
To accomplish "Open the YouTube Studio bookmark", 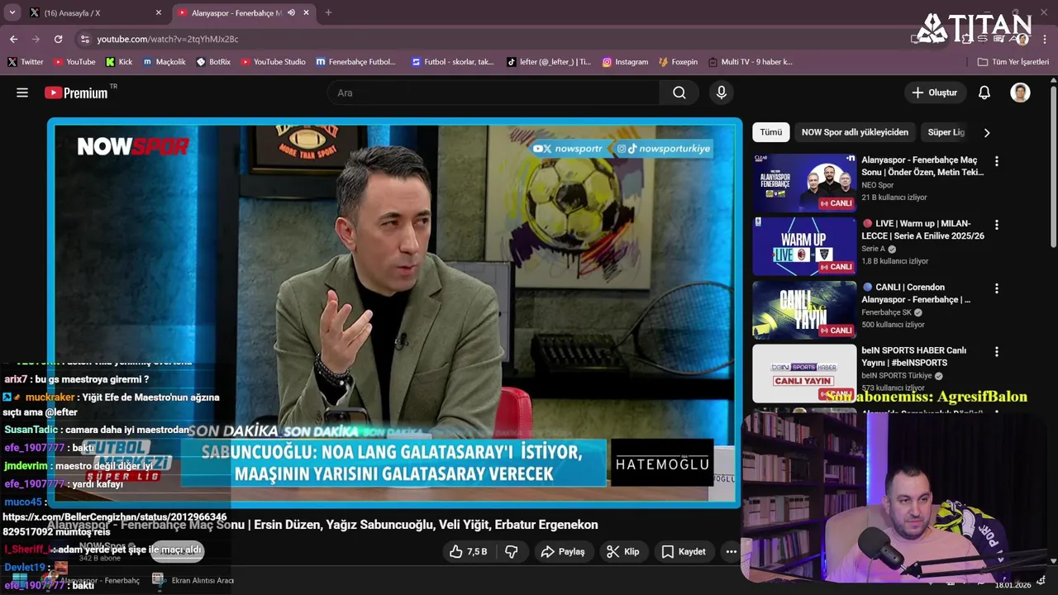I will pos(273,62).
